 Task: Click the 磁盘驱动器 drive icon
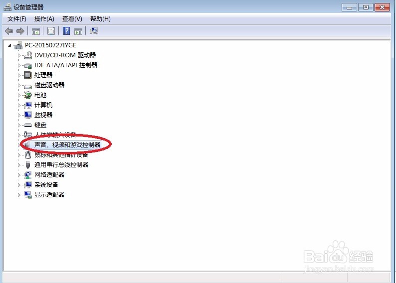28,87
